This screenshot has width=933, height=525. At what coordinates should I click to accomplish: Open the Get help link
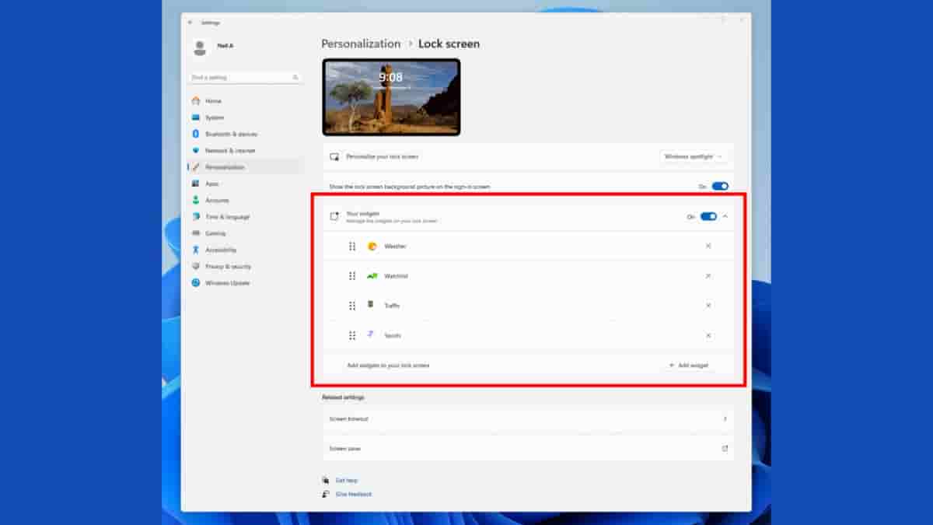point(347,481)
